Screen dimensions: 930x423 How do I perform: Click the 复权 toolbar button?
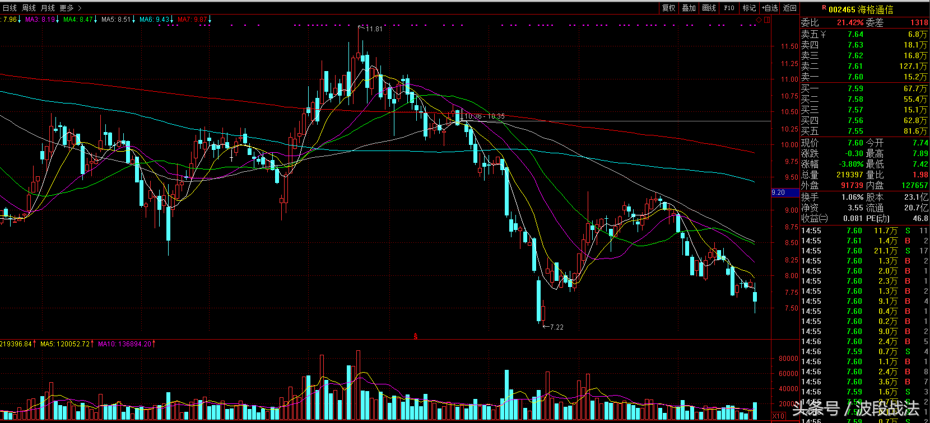668,8
